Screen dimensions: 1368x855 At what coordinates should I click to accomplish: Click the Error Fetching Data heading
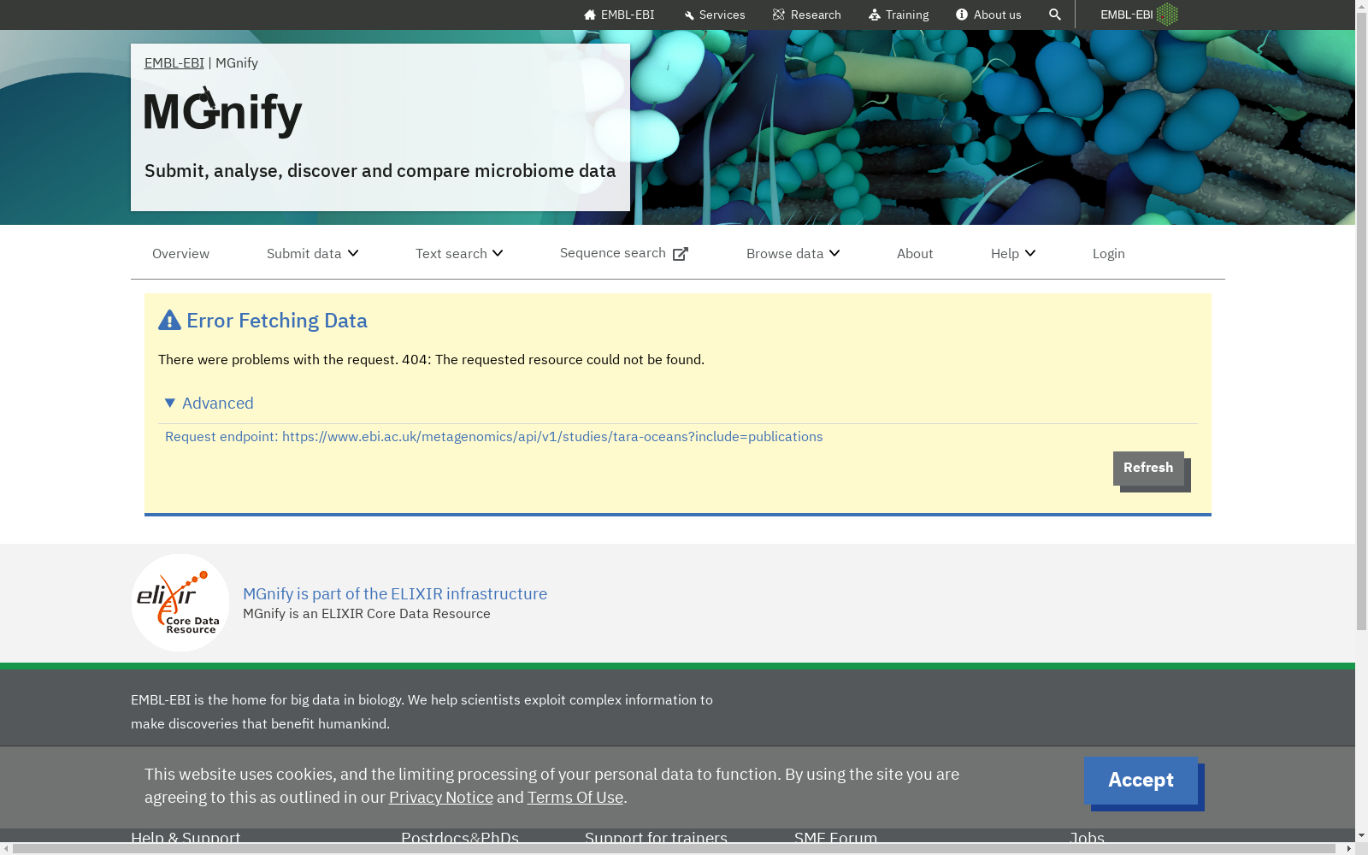277,321
